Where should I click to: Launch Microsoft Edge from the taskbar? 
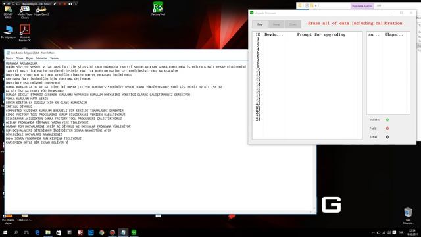pos(37,232)
